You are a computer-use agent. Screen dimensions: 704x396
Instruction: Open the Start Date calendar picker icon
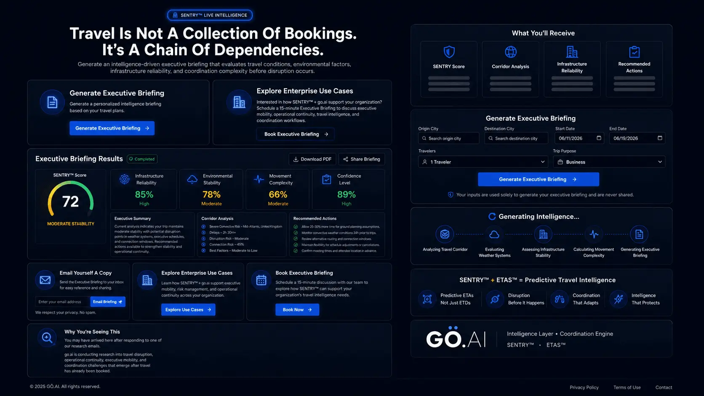click(x=599, y=138)
